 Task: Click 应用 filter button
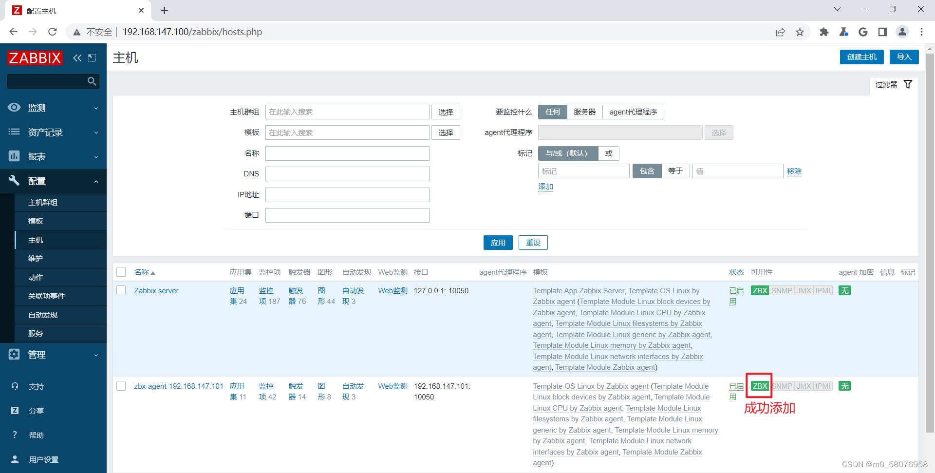pos(498,243)
